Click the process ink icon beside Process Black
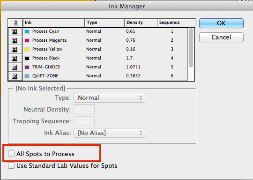 click(x=15, y=58)
